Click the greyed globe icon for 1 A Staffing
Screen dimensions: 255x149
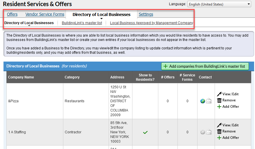pos(203,132)
